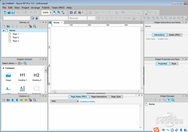The width and height of the screenshot is (188, 132).
Task: Select Page 2 in the Sitemap
Action: tap(16, 38)
